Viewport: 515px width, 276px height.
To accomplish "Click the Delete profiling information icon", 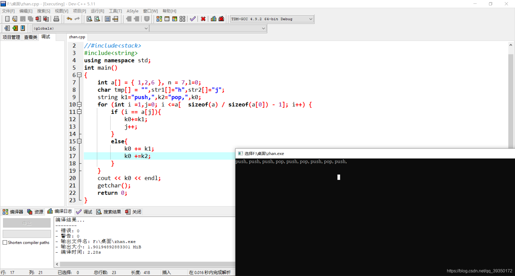I will (222, 19).
